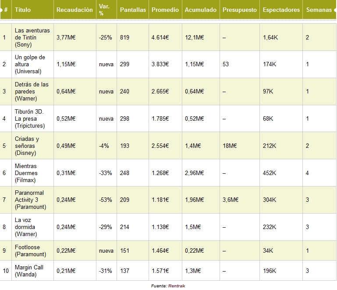Click the -33% variation value
The width and height of the screenshot is (337, 290).
105,173
